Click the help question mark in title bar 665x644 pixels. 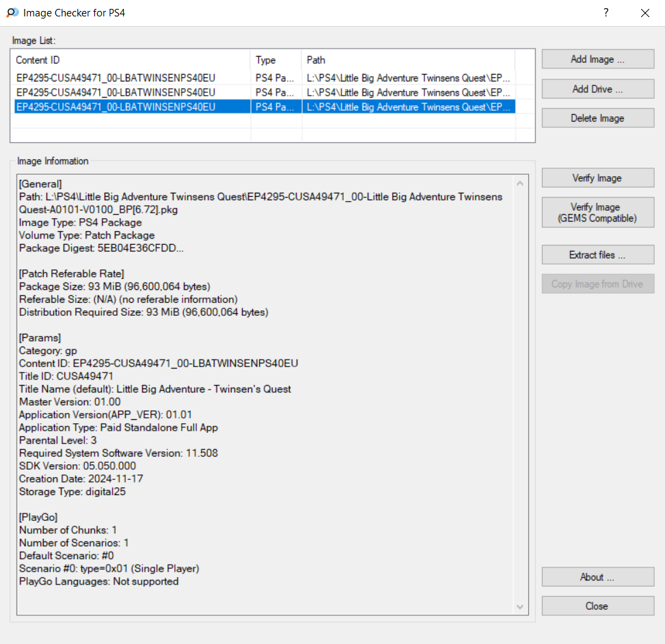tap(606, 13)
